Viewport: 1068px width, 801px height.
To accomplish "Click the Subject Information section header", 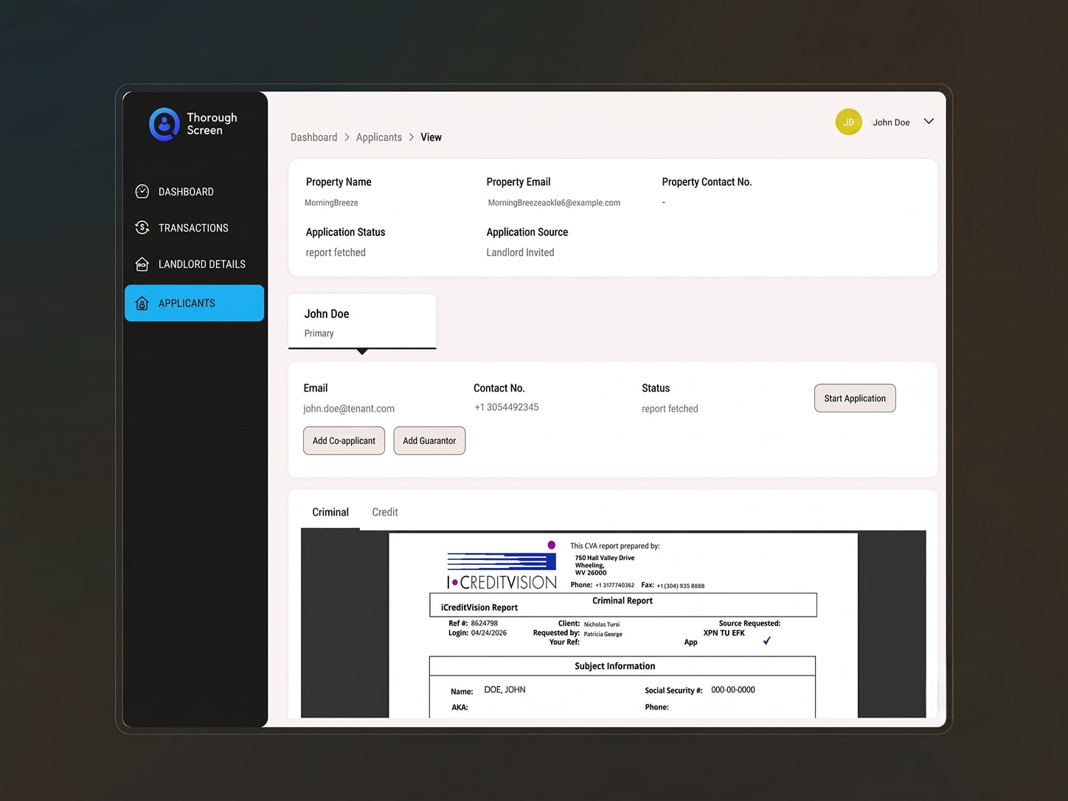I will pos(615,666).
